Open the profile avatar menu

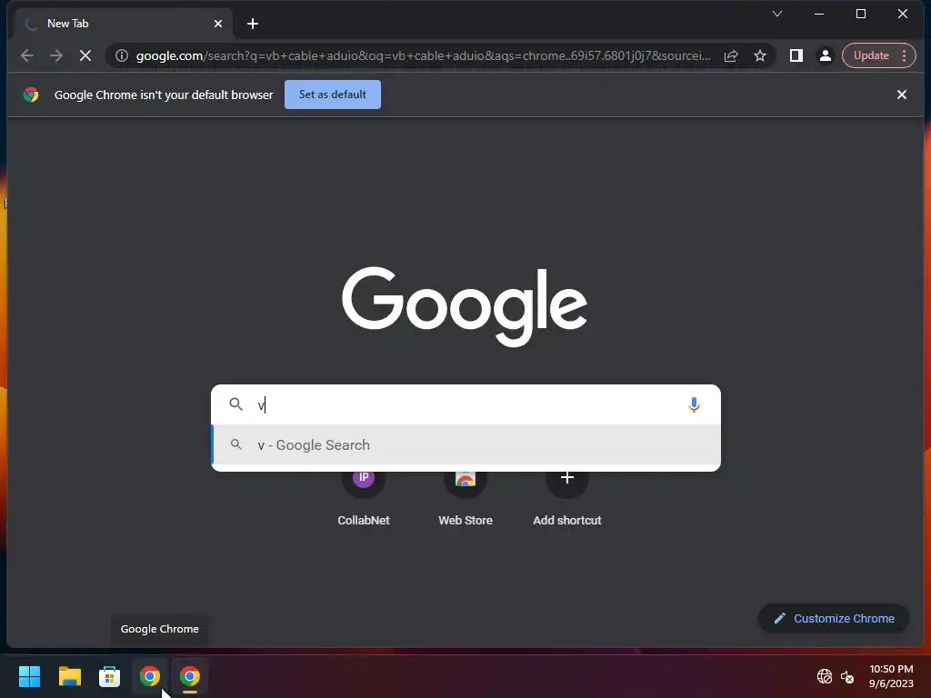coord(826,55)
